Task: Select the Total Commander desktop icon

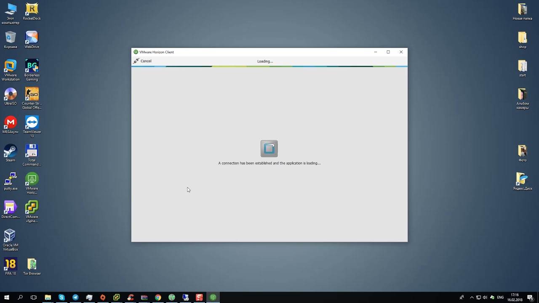Action: coord(32,155)
